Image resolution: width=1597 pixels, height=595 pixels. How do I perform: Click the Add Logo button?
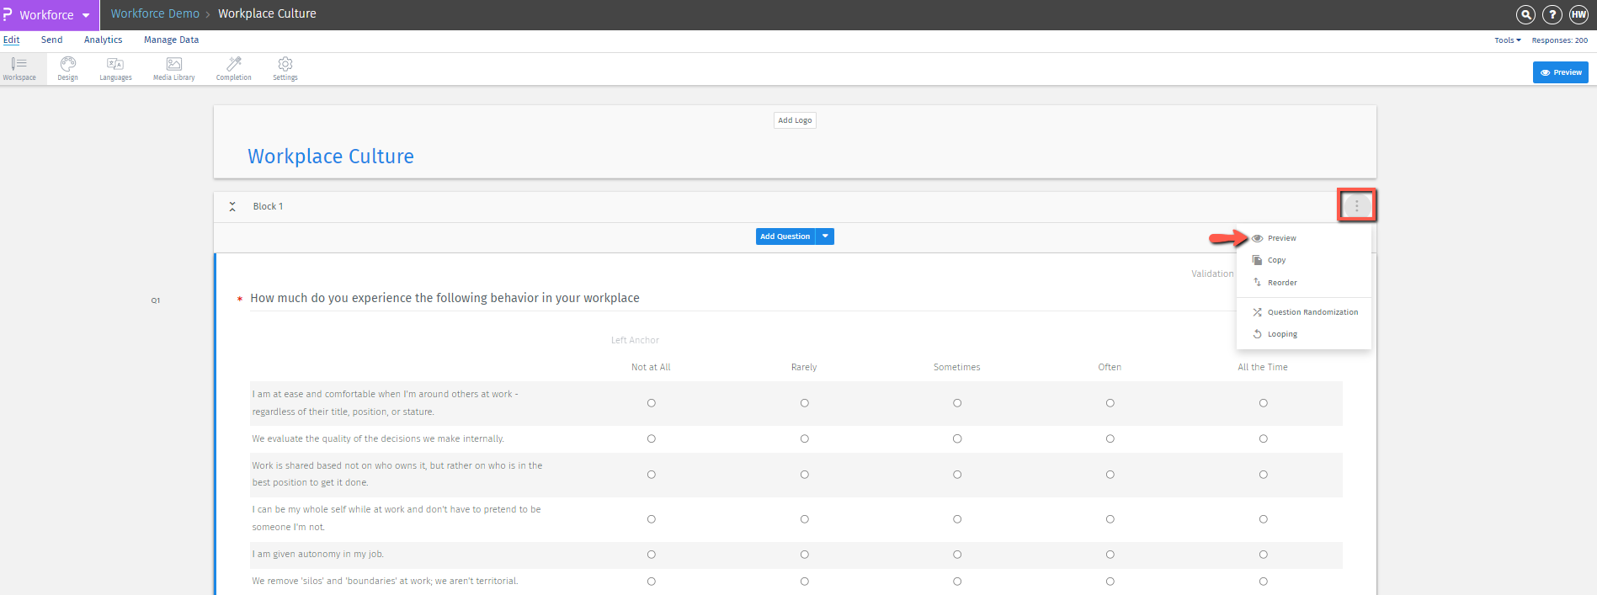click(795, 120)
